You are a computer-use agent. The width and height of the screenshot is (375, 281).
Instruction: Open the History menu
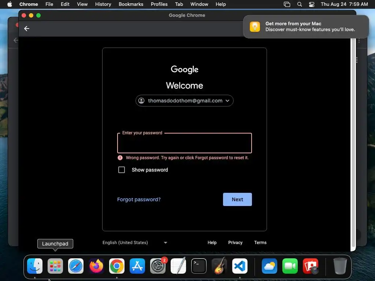tap(103, 4)
